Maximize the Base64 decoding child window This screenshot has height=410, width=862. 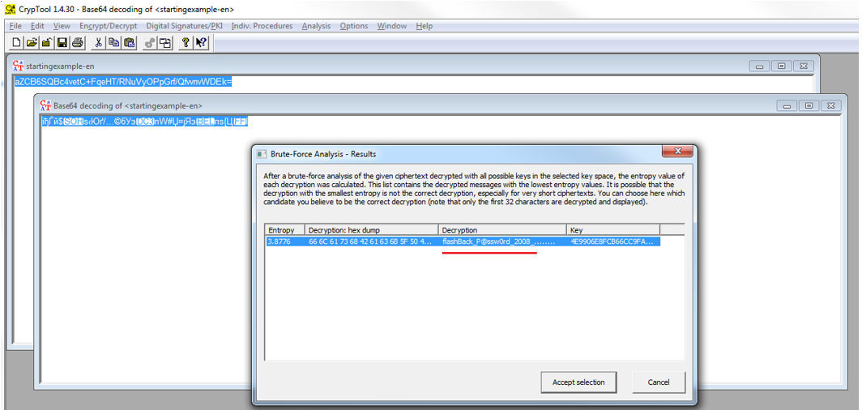tap(809, 105)
